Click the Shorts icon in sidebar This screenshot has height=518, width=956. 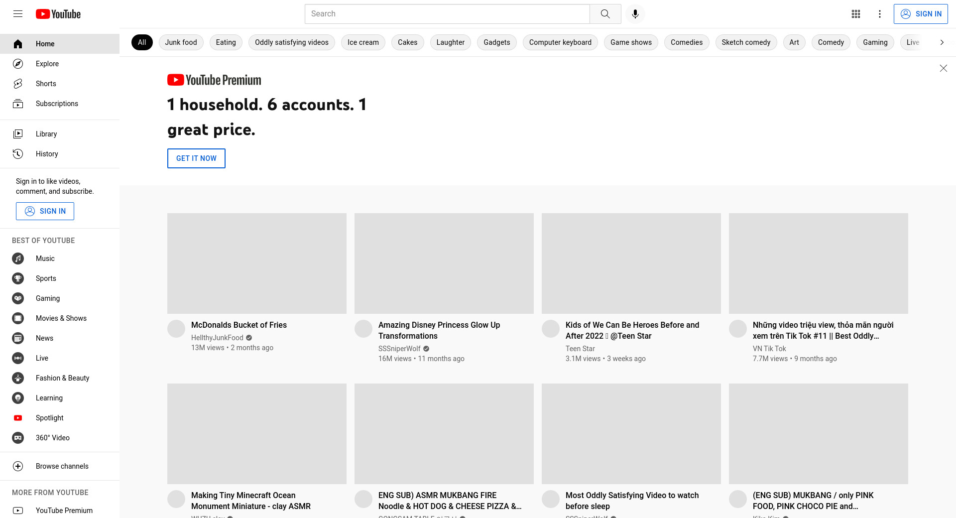pyautogui.click(x=18, y=84)
